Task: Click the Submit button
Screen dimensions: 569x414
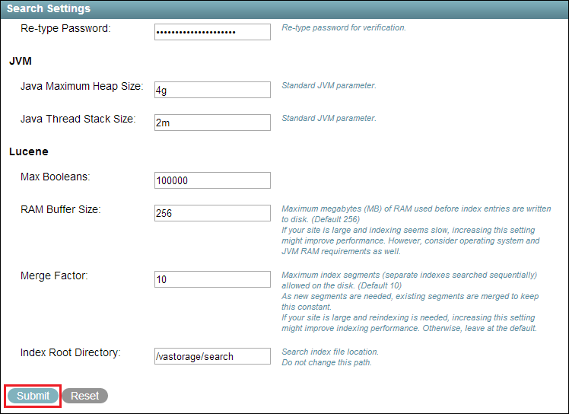Action: coord(33,396)
